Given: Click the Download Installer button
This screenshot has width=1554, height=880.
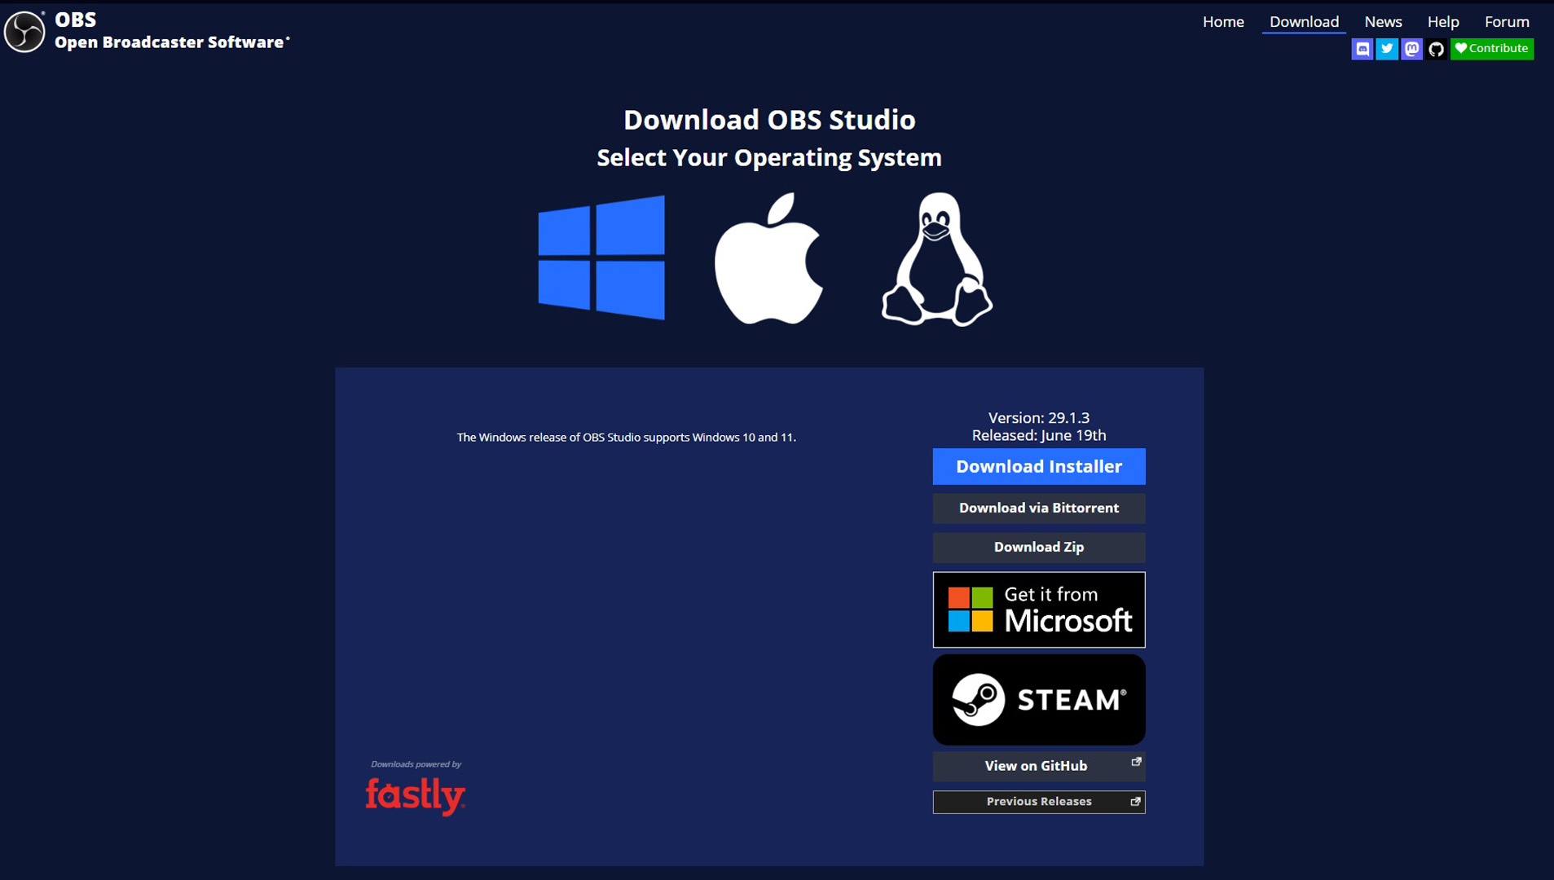Looking at the screenshot, I should pos(1038,466).
